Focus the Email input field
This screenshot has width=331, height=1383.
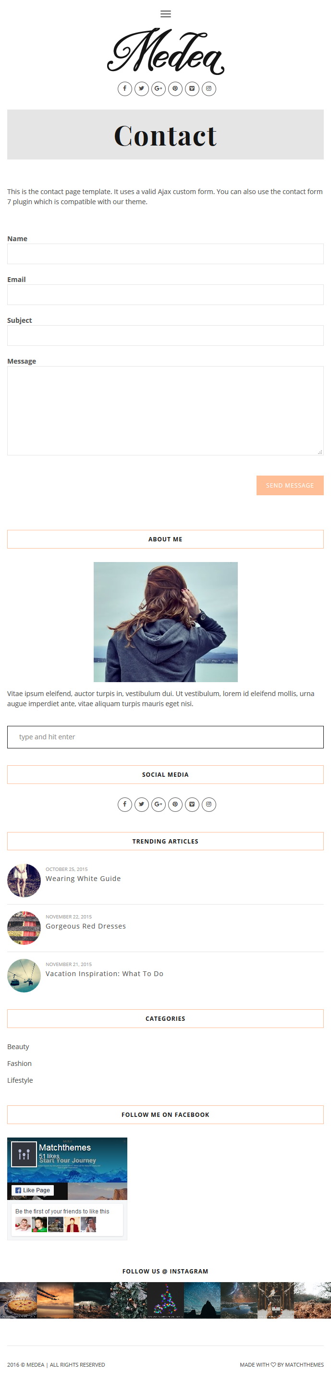165,295
